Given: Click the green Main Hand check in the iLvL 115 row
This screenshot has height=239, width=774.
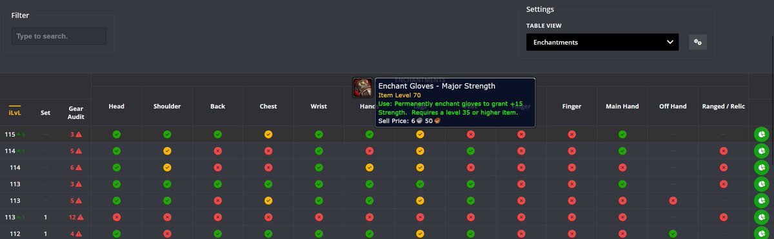Looking at the screenshot, I should (622, 135).
